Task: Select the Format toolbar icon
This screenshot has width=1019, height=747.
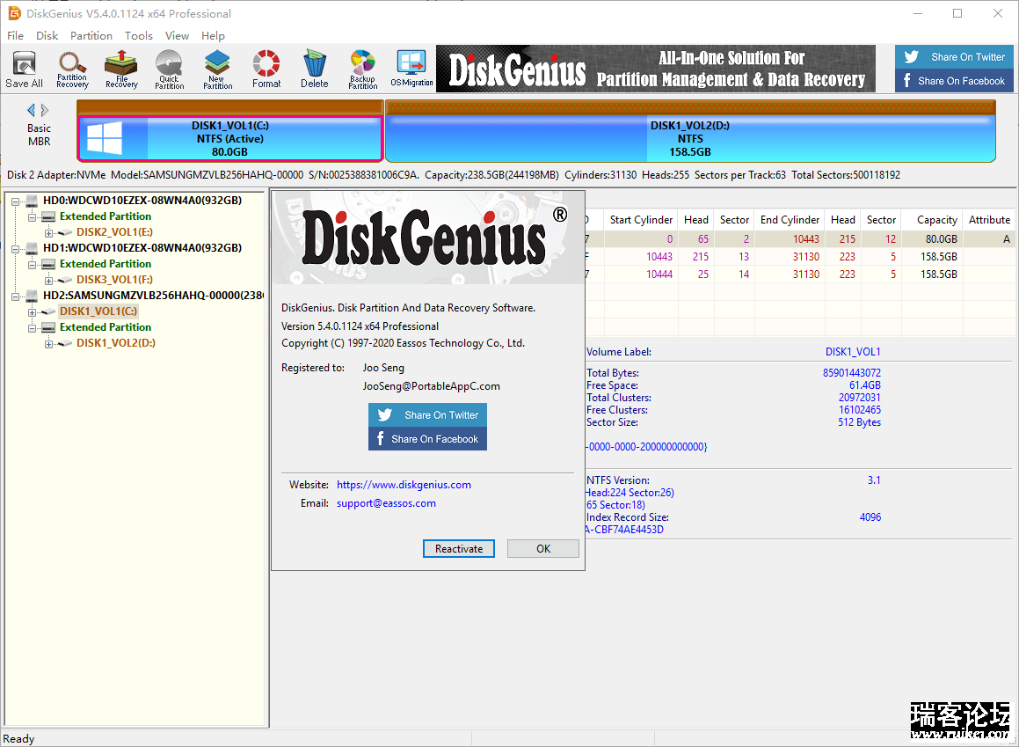Action: [266, 69]
